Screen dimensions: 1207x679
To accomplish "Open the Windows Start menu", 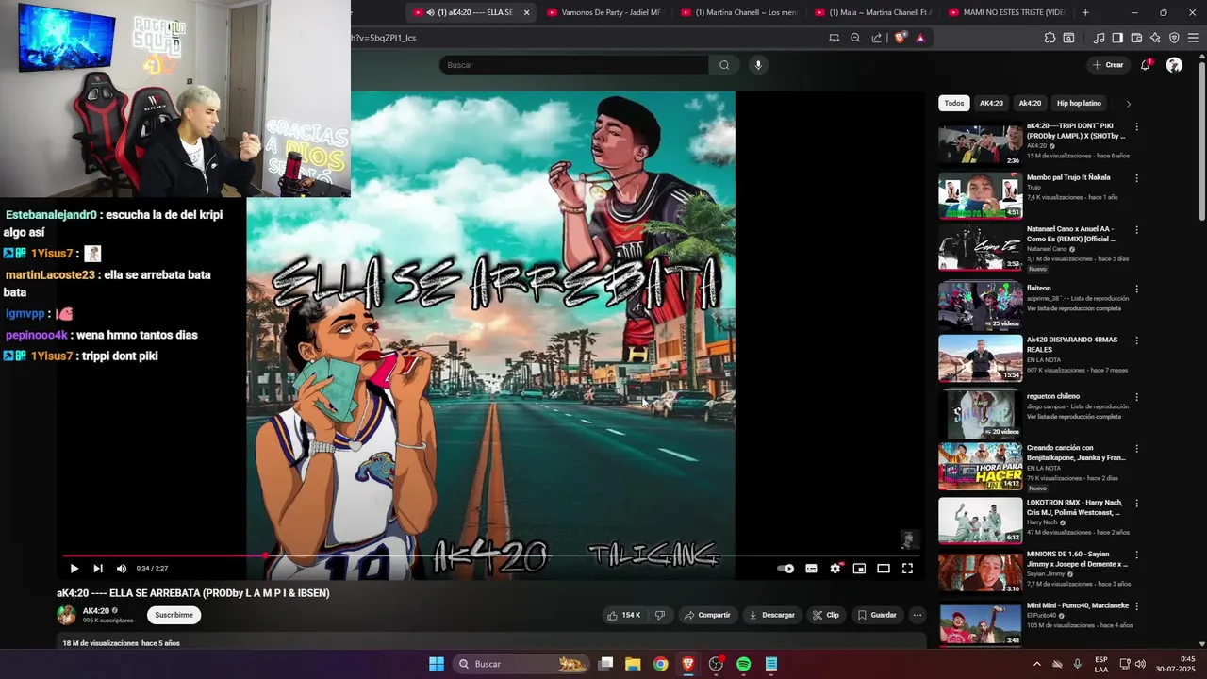I will (437, 664).
